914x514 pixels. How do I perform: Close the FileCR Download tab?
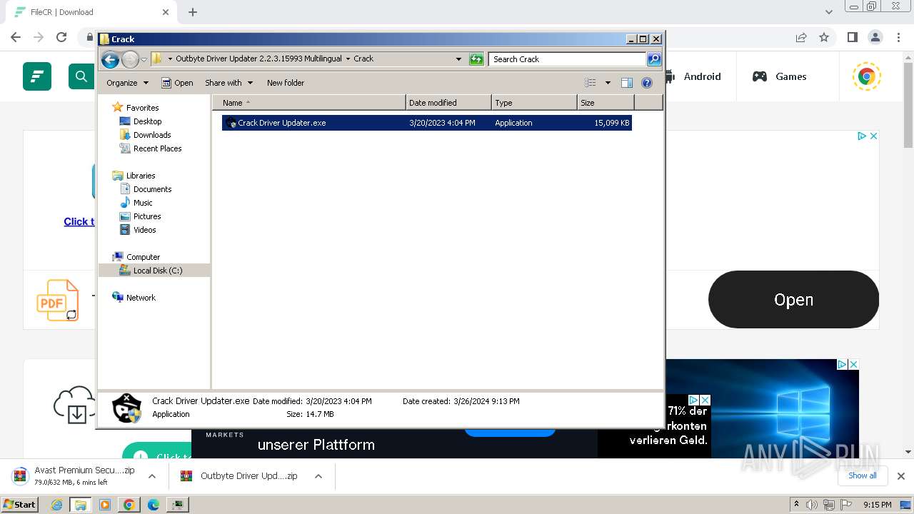tap(166, 12)
